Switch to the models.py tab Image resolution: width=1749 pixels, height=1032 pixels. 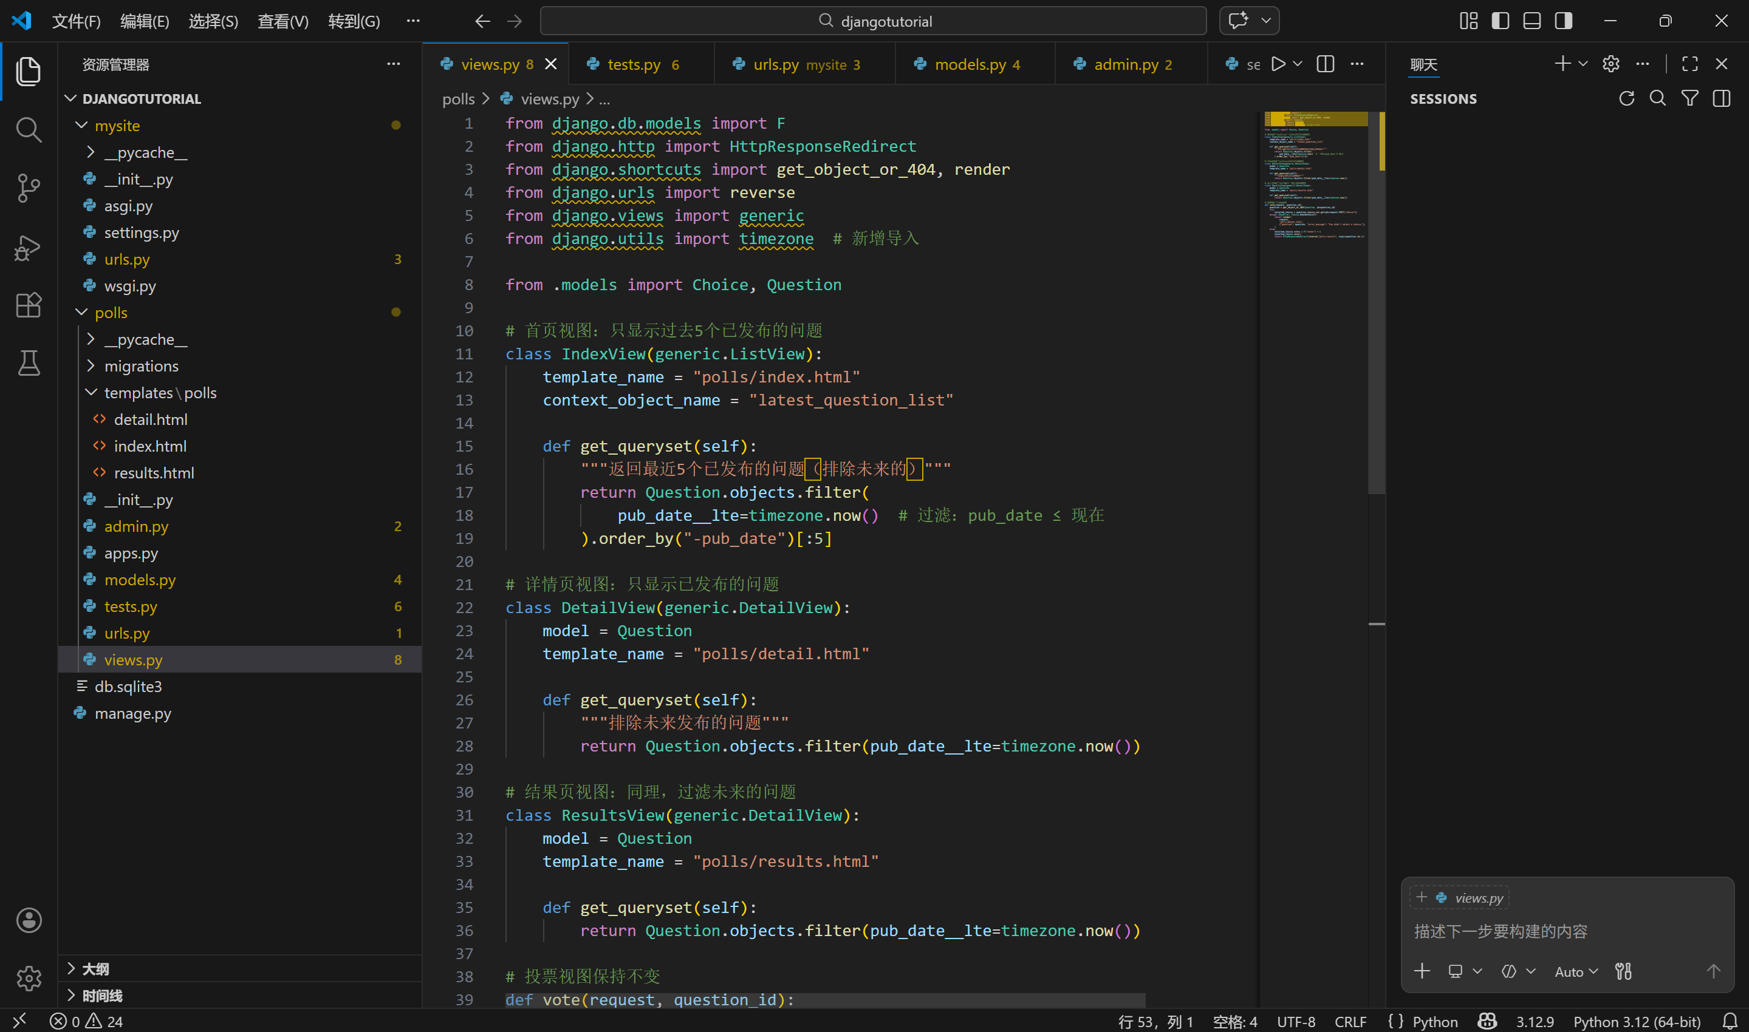(970, 64)
